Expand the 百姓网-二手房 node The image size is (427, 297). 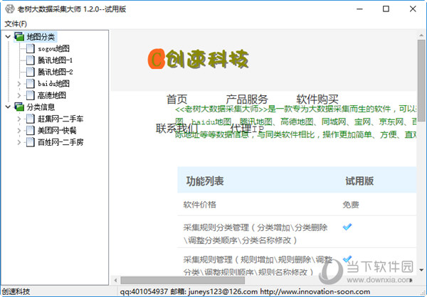(x=19, y=142)
